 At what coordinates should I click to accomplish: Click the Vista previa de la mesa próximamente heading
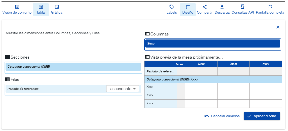click(x=187, y=57)
